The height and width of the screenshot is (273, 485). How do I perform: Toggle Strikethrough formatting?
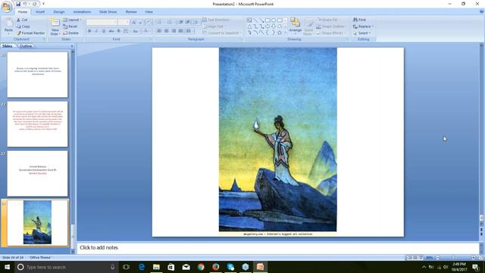pos(111,31)
